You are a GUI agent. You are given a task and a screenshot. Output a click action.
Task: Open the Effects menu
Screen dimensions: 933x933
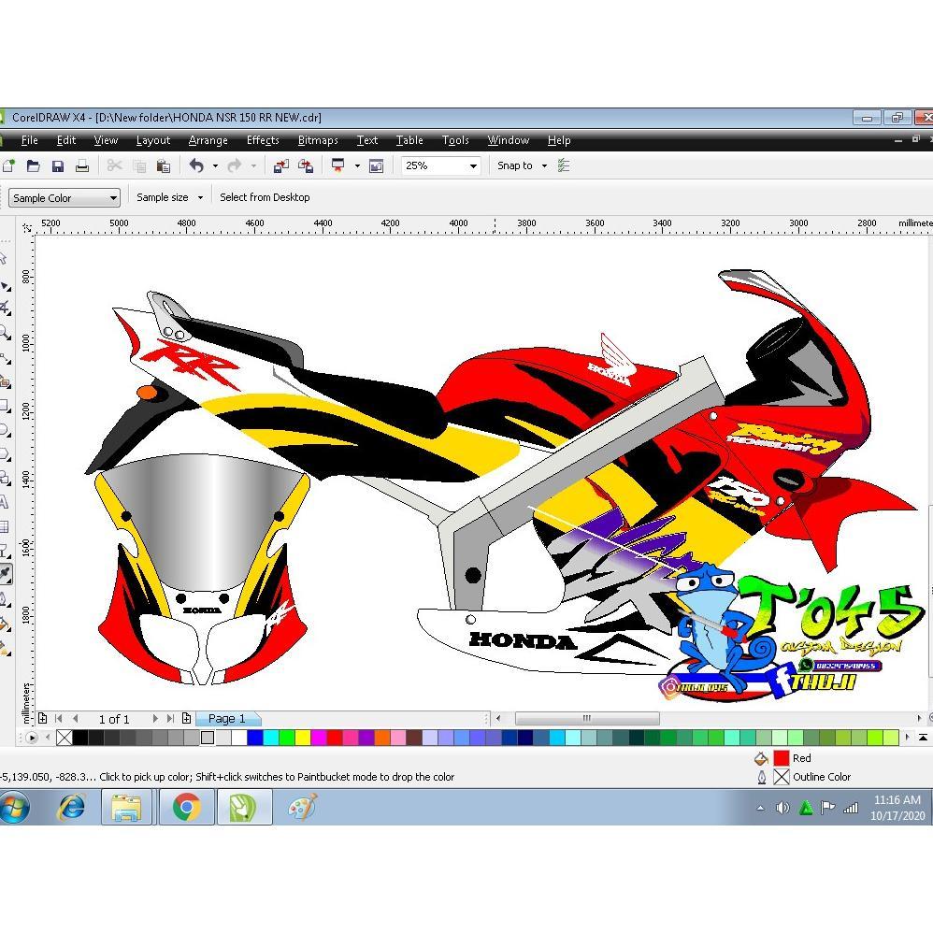coord(263,140)
